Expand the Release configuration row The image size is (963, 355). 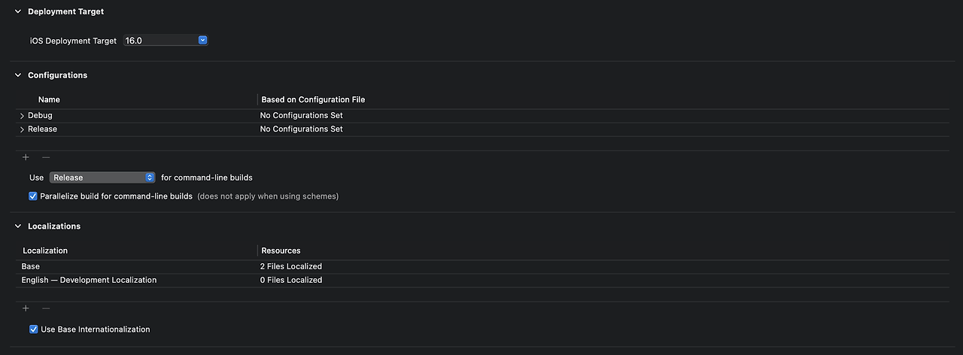click(x=22, y=129)
